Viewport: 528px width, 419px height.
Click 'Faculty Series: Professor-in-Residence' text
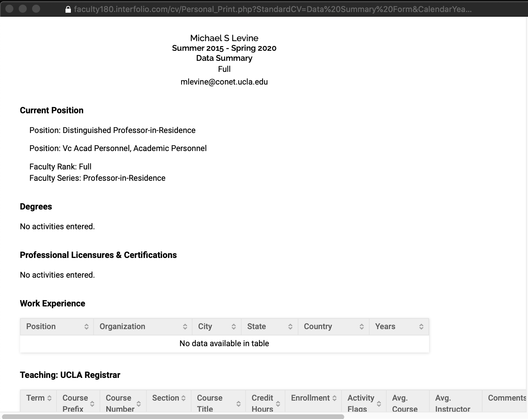97,178
